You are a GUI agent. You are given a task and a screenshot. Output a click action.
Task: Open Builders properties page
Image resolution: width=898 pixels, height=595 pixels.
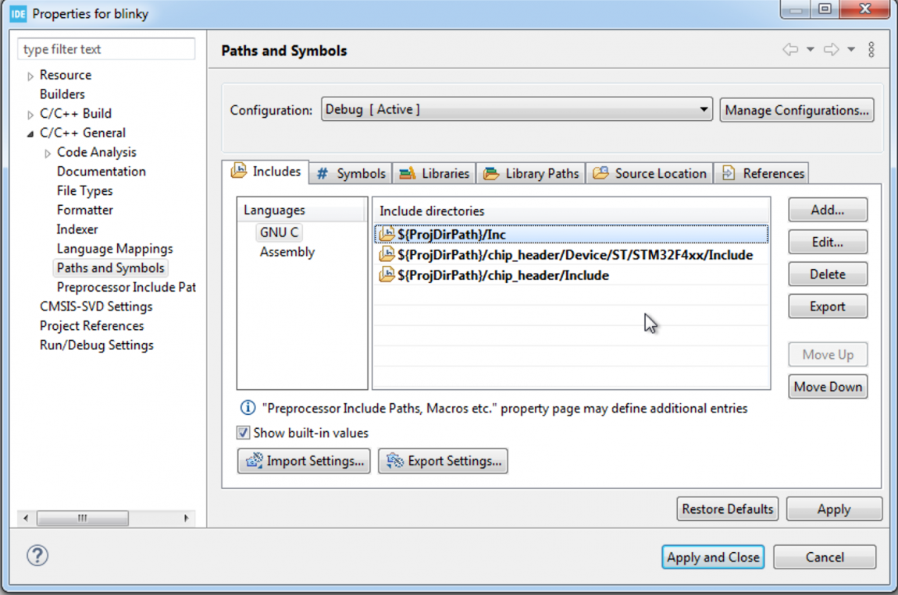(62, 94)
